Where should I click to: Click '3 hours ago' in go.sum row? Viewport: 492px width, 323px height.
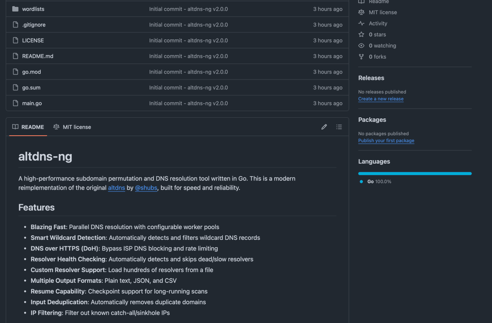coord(328,87)
